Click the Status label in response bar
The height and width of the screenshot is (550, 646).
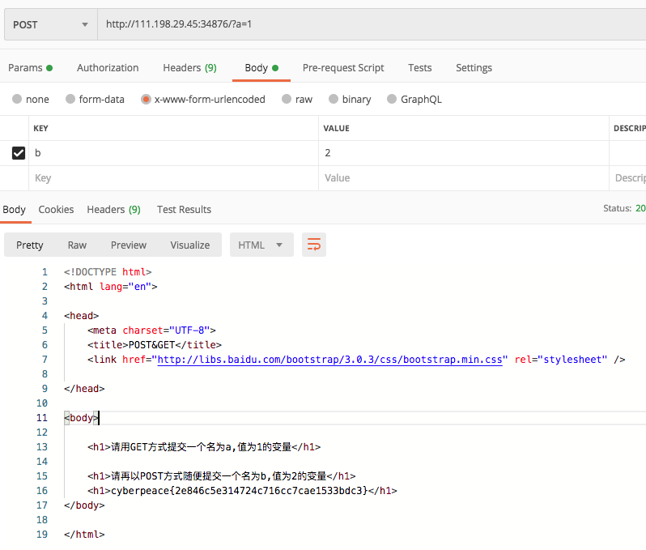[x=617, y=208]
